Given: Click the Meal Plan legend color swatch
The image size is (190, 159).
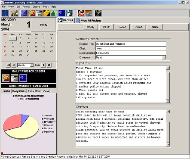Looking at the screenshot, I should point(43,132).
